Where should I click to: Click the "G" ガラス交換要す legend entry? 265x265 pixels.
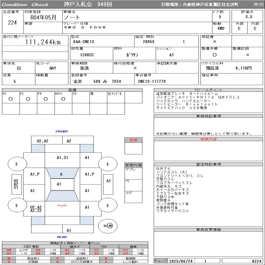57,262
